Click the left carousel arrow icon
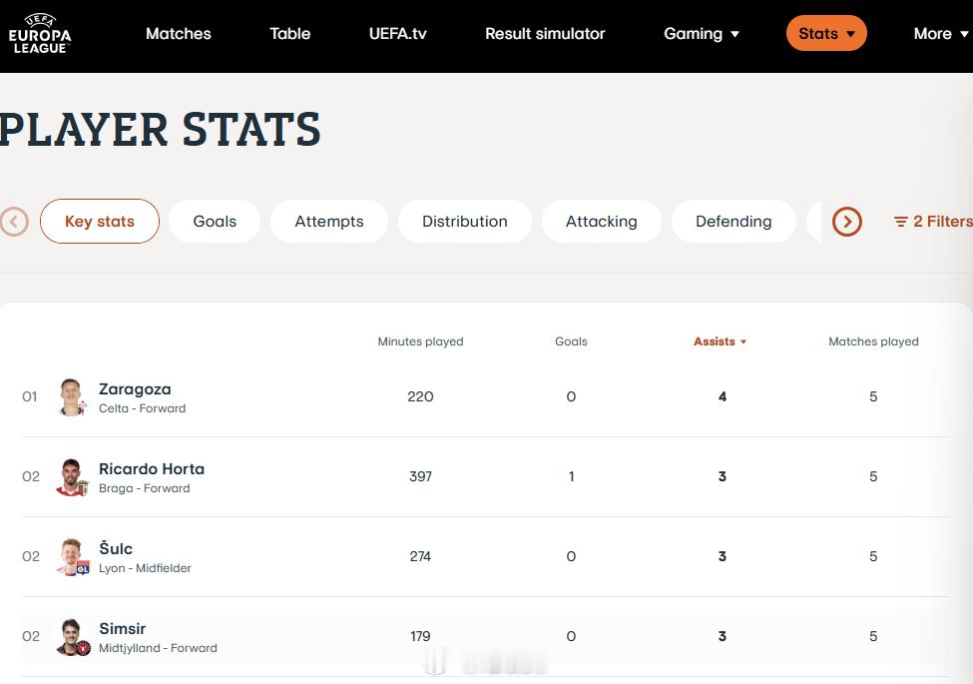This screenshot has width=973, height=684. [x=14, y=222]
